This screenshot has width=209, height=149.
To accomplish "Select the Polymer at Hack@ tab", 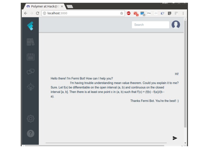I will [45, 6].
